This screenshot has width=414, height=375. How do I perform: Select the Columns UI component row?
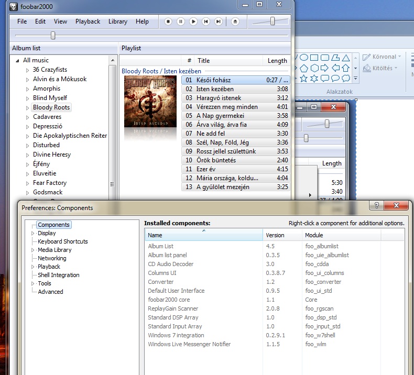pos(275,273)
